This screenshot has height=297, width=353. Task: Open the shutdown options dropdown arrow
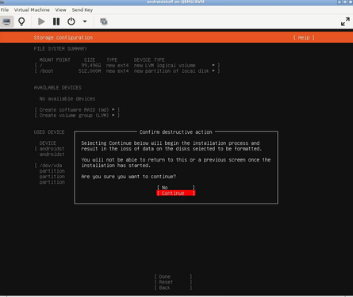point(85,21)
